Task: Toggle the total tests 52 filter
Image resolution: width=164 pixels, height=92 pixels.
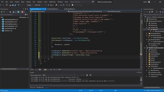Action: coord(15,12)
